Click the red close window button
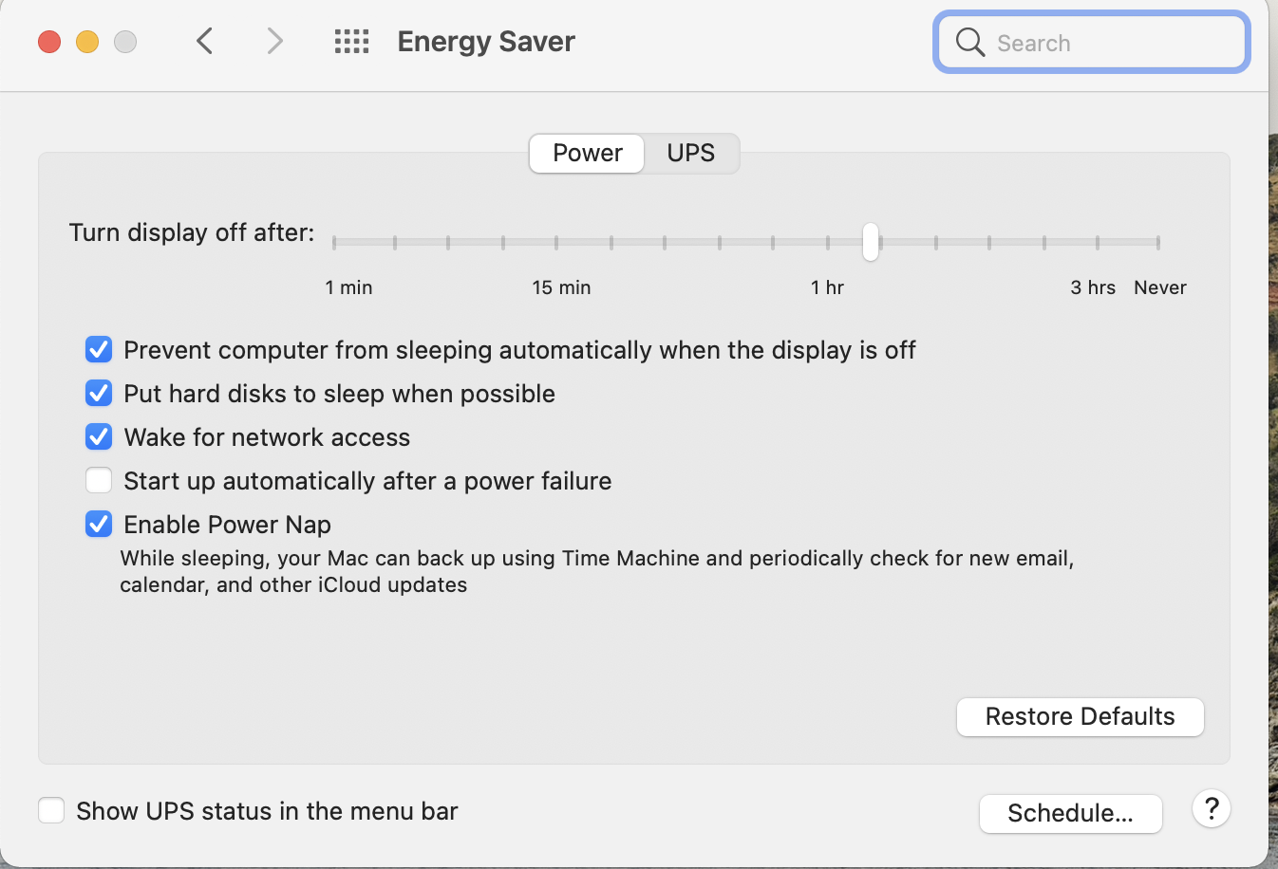The image size is (1278, 869). [x=49, y=42]
